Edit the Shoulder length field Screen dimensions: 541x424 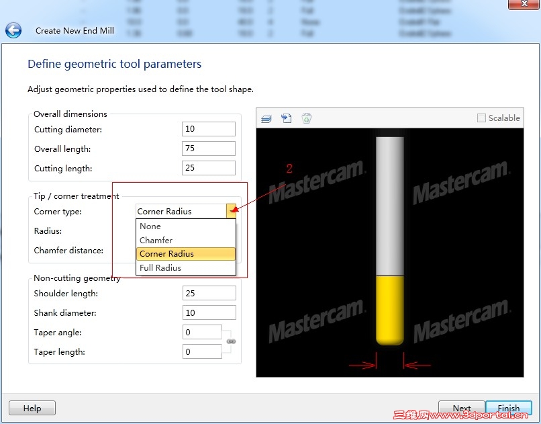click(x=209, y=293)
